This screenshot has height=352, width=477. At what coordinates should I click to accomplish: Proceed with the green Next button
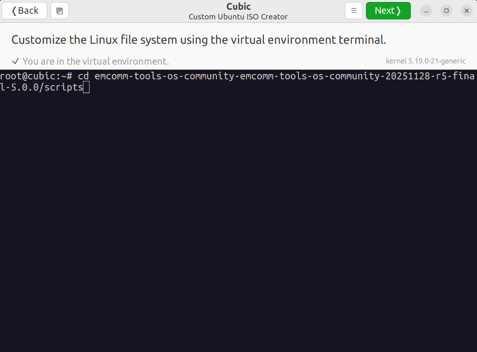(388, 11)
